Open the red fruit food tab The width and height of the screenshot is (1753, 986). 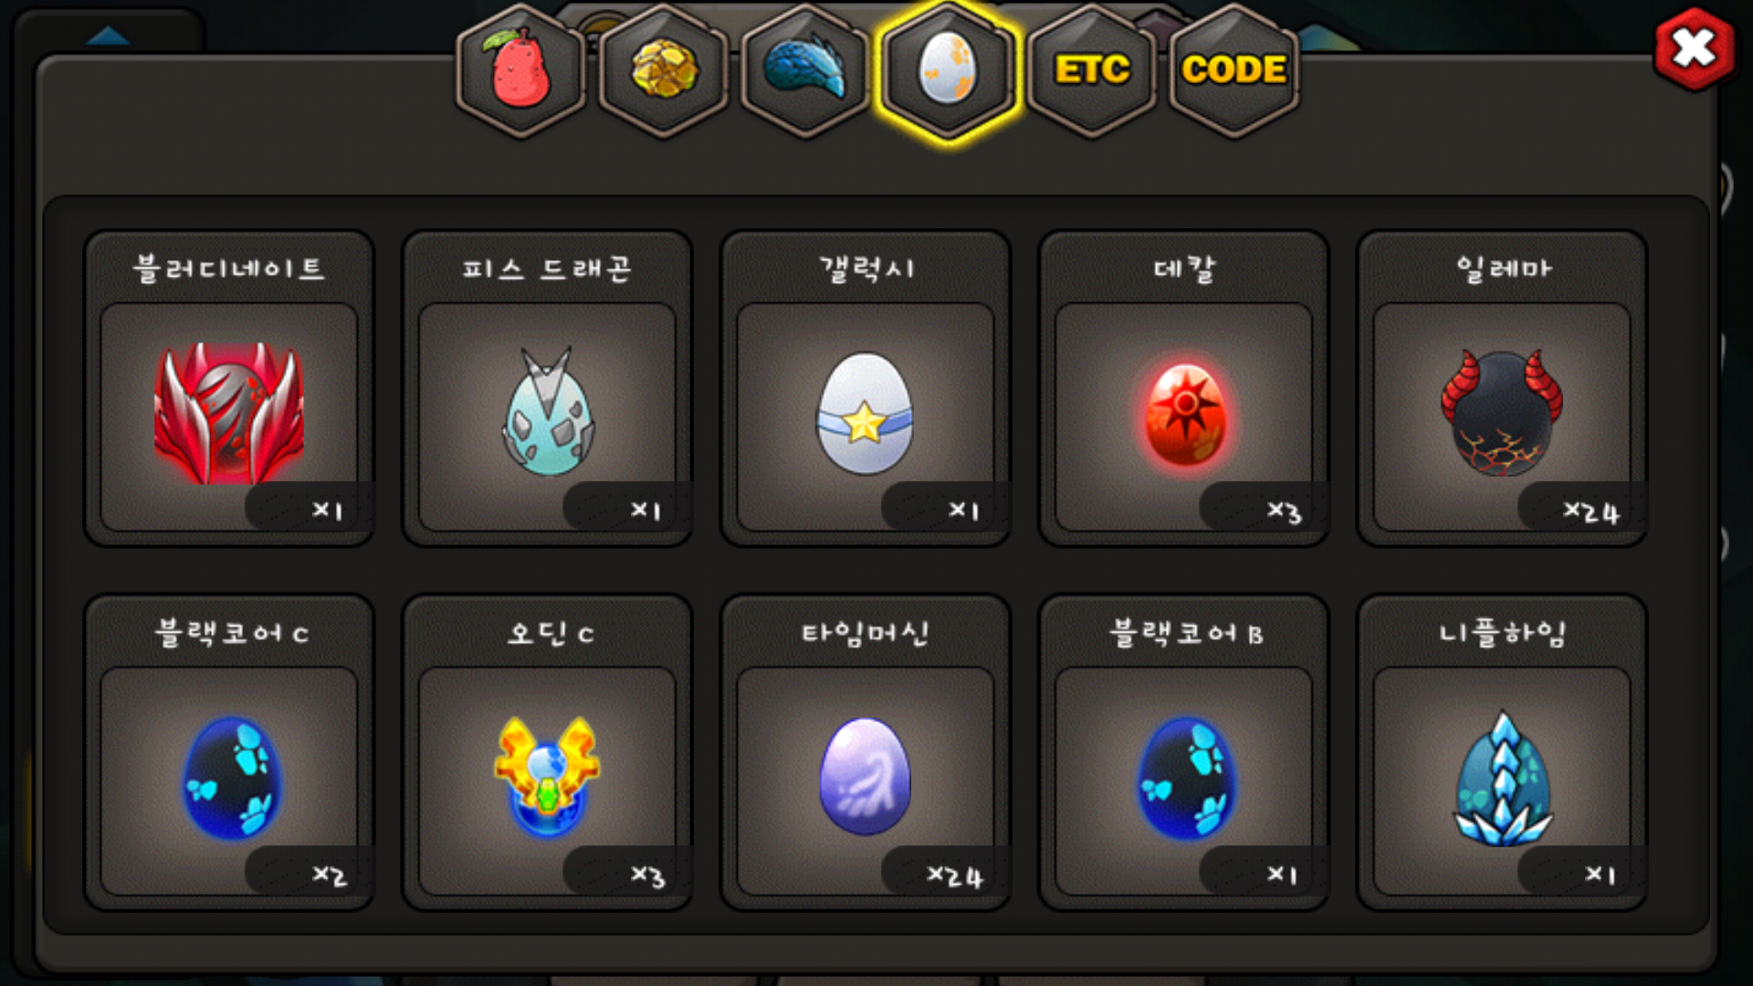pos(520,70)
